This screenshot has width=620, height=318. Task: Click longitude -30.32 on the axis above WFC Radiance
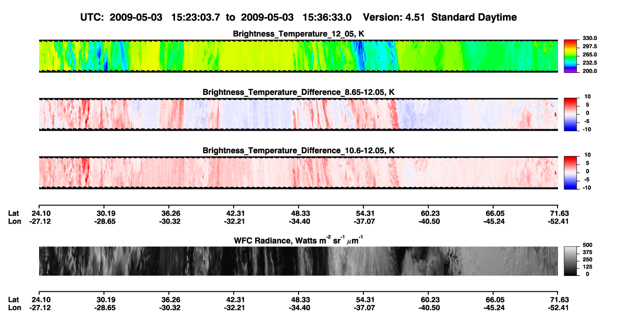(170, 221)
